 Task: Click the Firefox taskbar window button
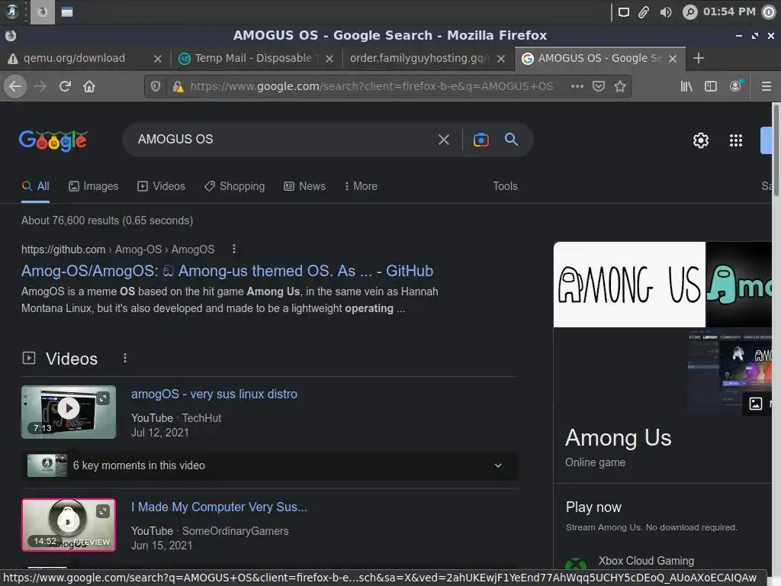[x=43, y=12]
